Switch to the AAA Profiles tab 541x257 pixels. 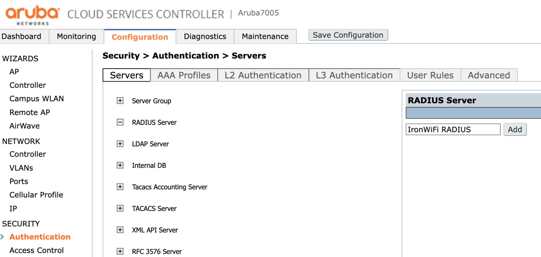pos(184,75)
